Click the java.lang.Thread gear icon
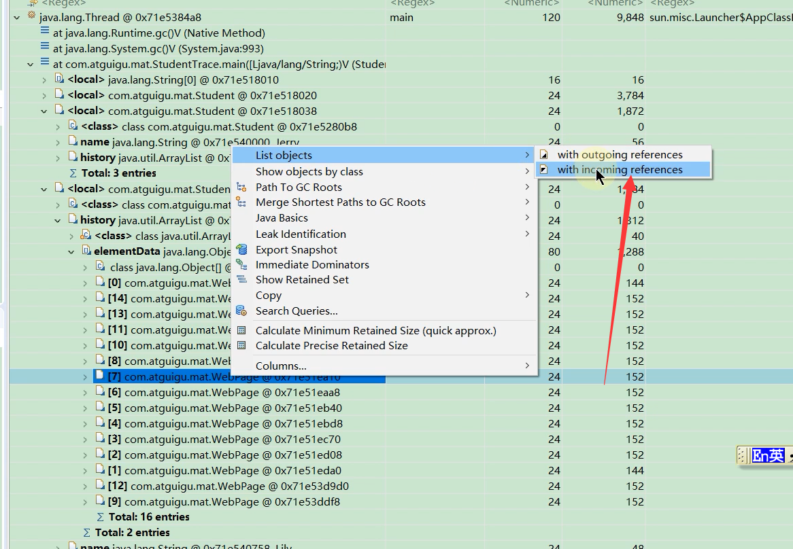The width and height of the screenshot is (793, 549). pos(31,16)
